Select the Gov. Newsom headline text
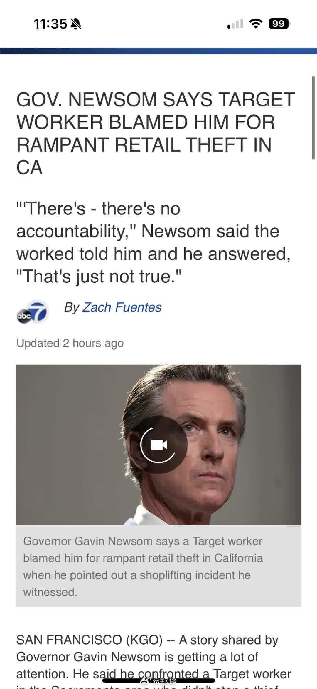Viewport: 317px width, 689px height. pyautogui.click(x=156, y=133)
